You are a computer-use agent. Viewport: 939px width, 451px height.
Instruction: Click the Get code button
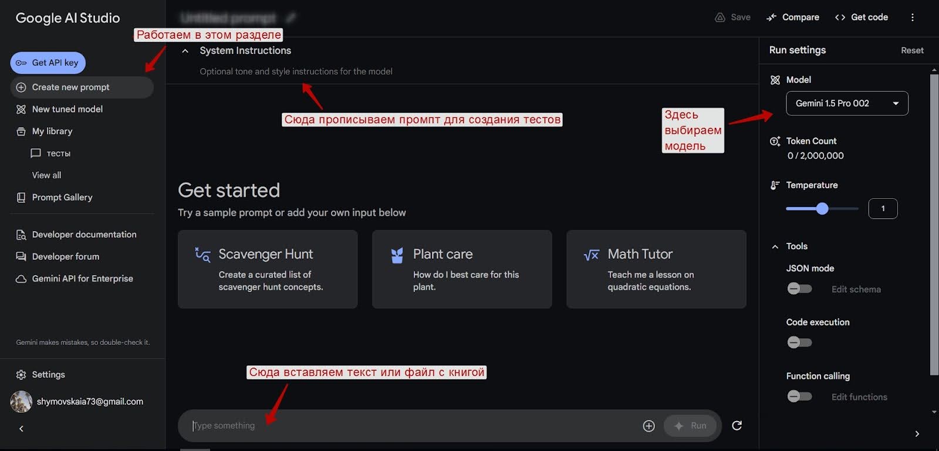[861, 18]
